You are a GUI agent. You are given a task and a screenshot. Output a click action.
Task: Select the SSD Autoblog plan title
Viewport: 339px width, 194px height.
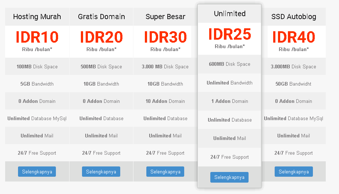[294, 17]
